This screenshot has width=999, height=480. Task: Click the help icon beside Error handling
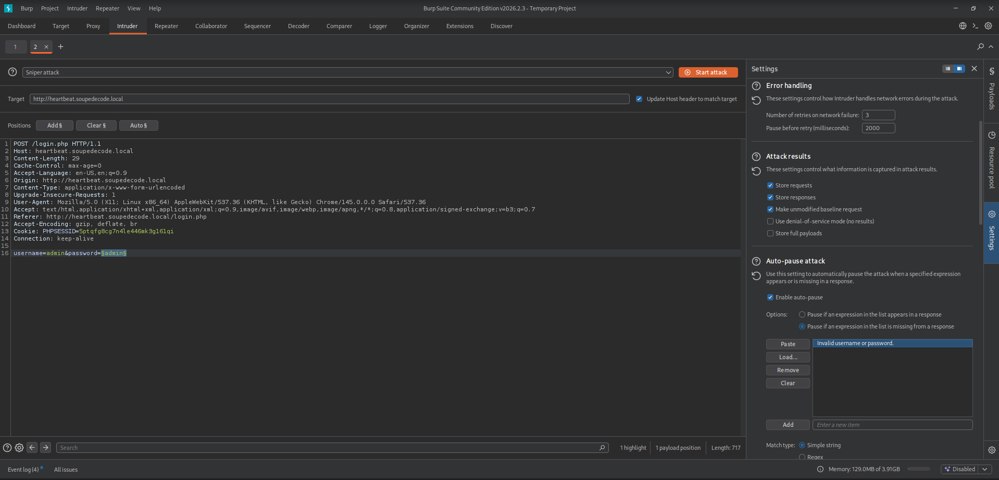(x=756, y=86)
